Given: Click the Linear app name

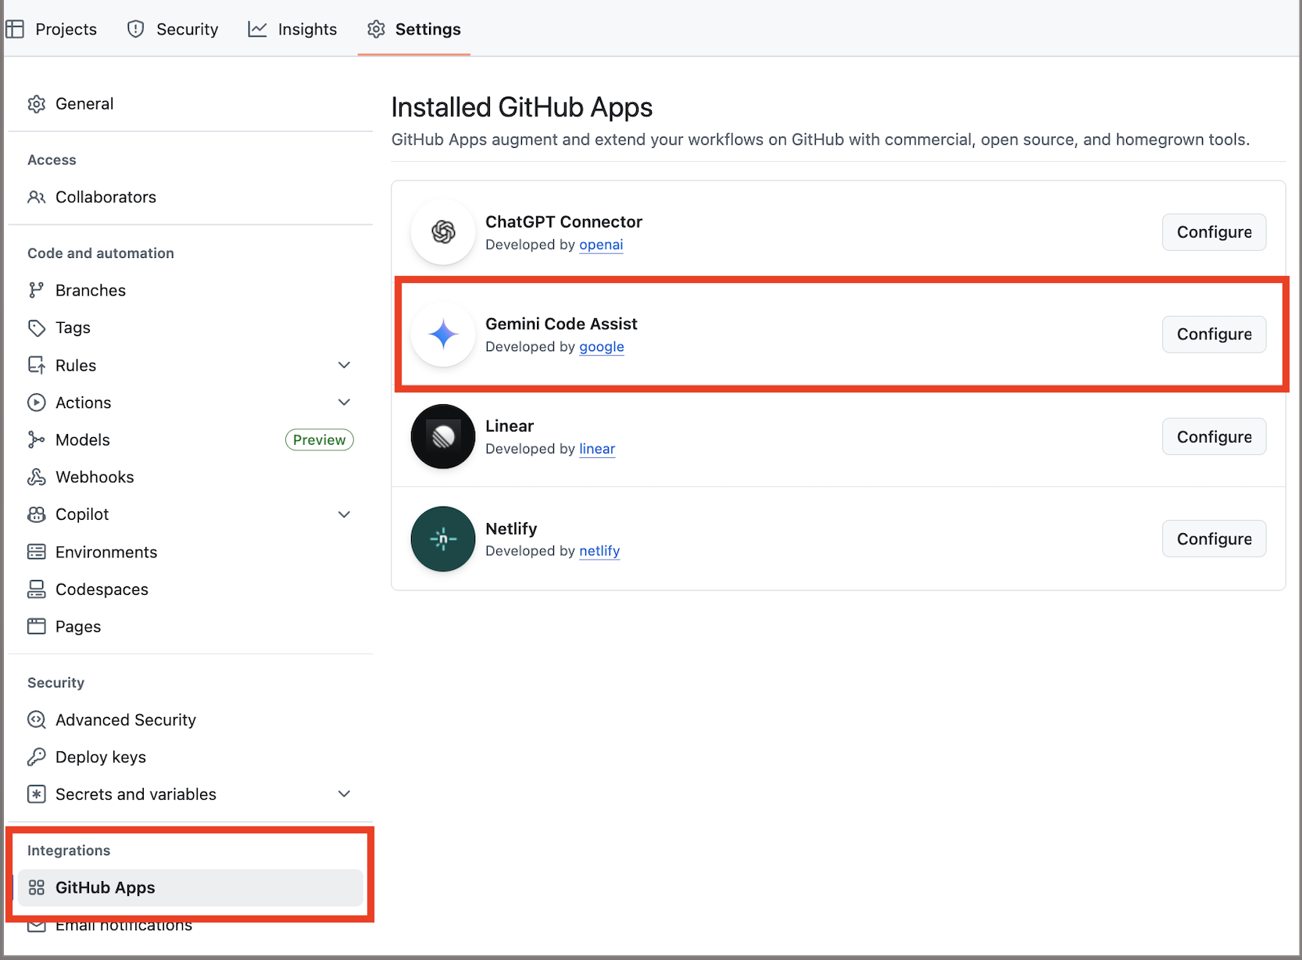Looking at the screenshot, I should [x=510, y=426].
